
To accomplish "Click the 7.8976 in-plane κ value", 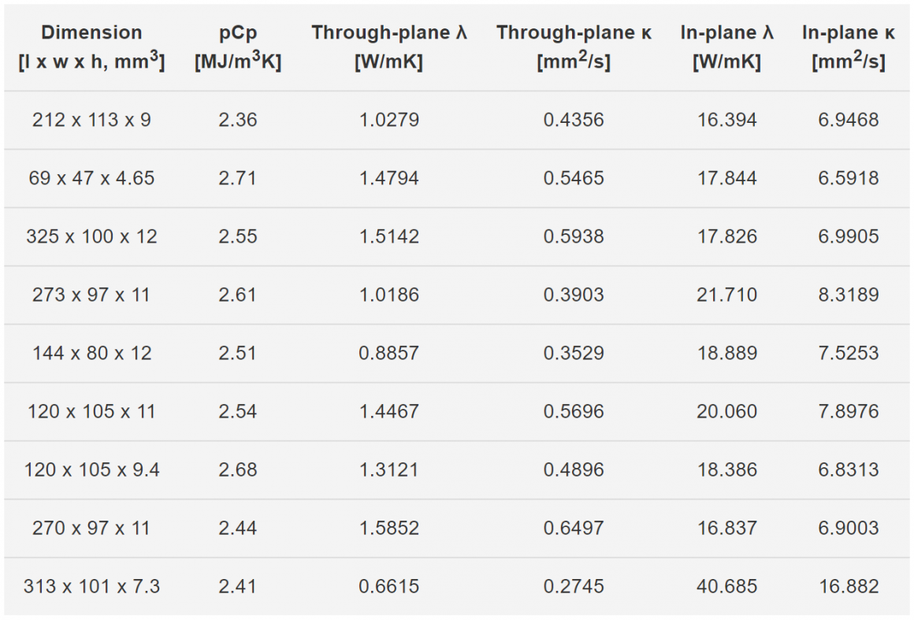I will [848, 411].
